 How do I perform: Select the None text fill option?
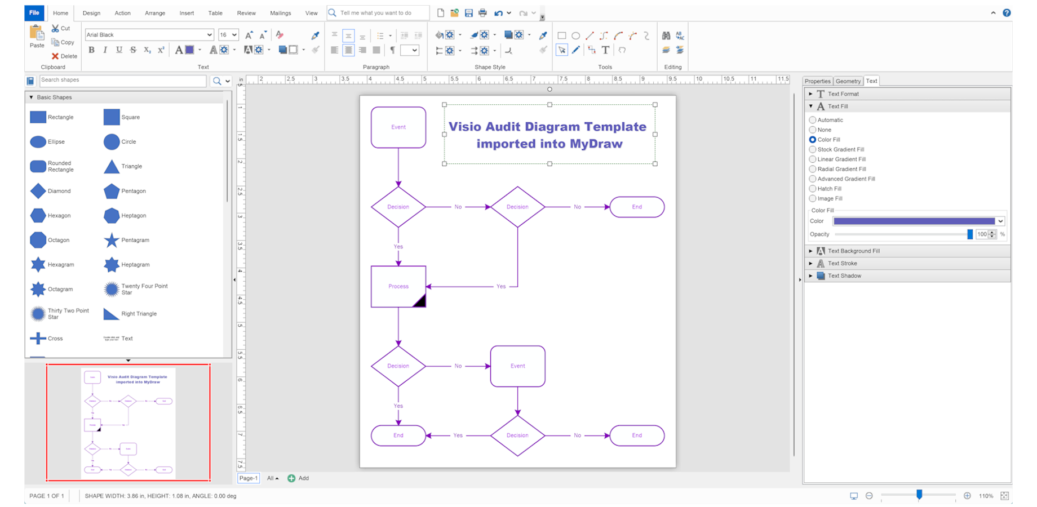pyautogui.click(x=813, y=130)
